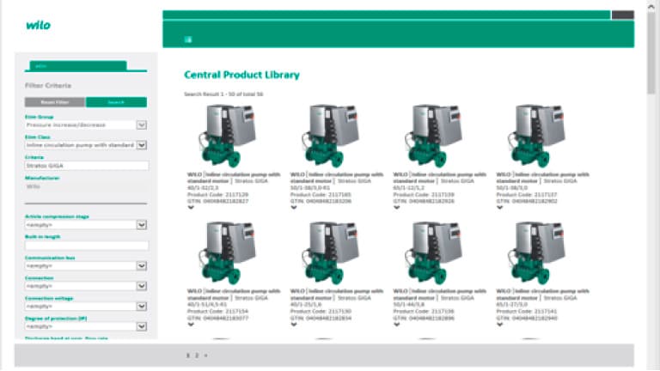Expand details chevron under Product Code 2117139
660x371 pixels.
pyautogui.click(x=396, y=207)
